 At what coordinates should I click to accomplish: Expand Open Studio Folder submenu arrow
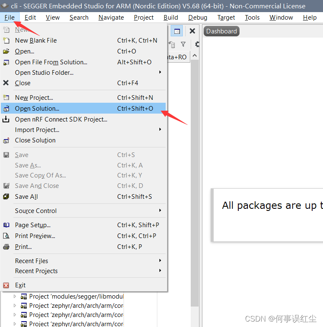[x=160, y=72]
